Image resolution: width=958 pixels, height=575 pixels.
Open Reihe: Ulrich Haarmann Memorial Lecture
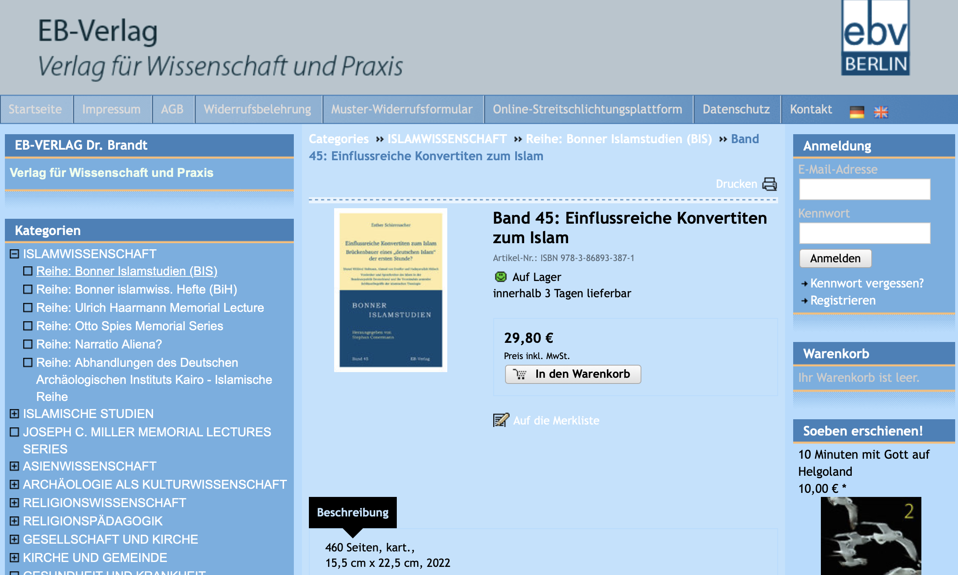point(150,308)
